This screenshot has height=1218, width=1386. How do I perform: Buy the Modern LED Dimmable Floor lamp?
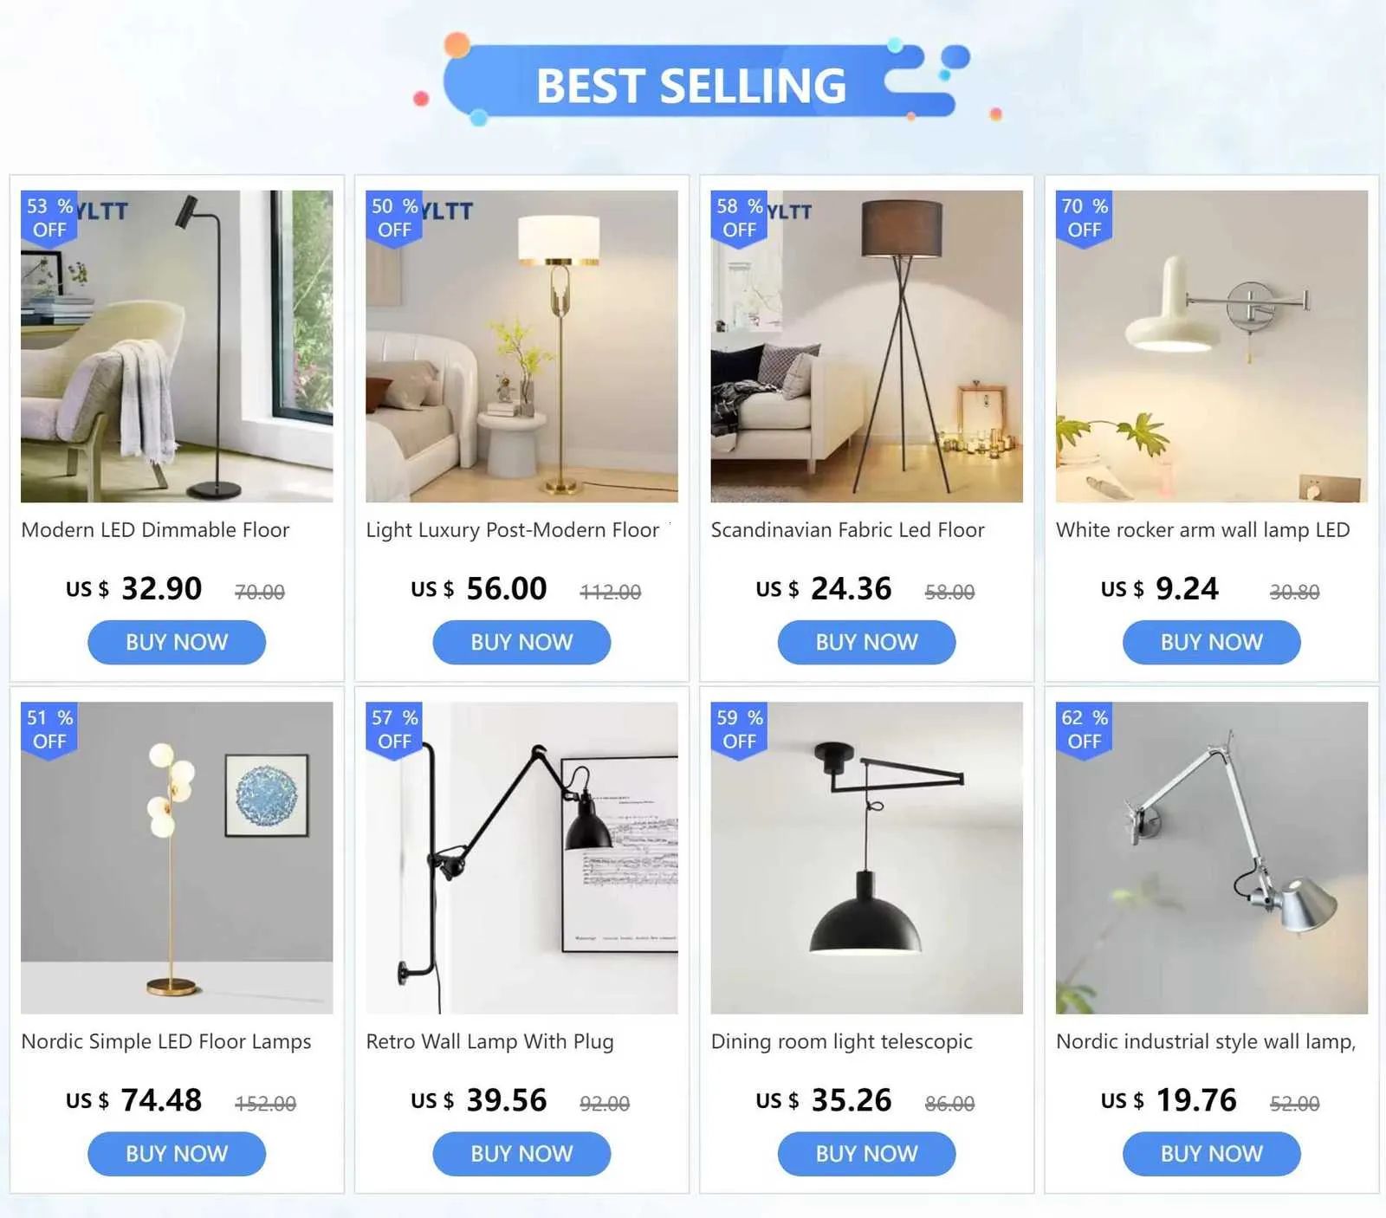coord(177,642)
